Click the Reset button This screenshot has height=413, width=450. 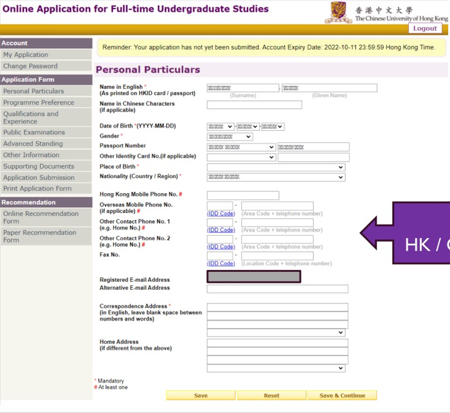271,396
